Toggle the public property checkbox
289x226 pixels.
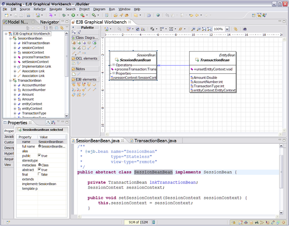tap(40, 156)
